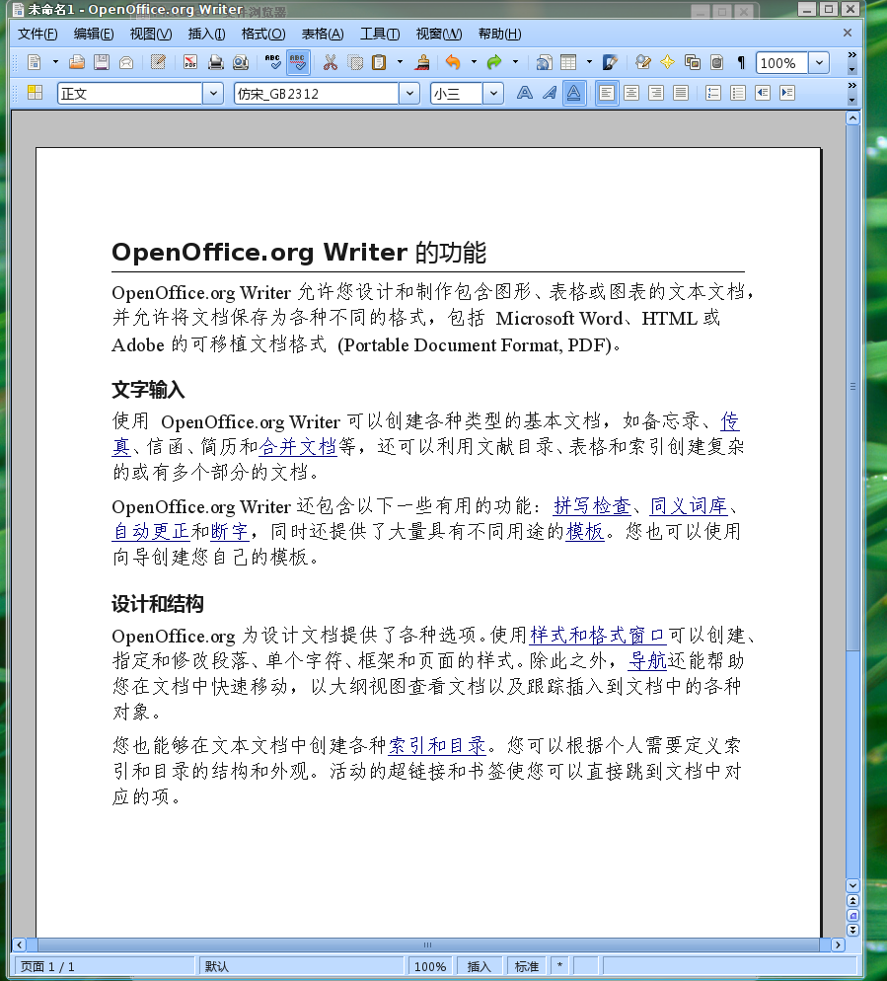Decrease paragraph indent icon
Screen dimensions: 887x981
[763, 93]
